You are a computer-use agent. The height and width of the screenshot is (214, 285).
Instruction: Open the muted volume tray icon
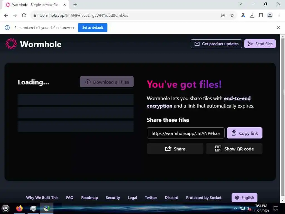point(249,208)
